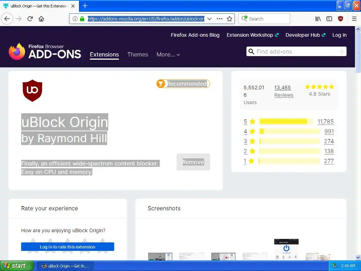The image size is (361, 271).
Task: Reload the current page
Action: click(x=30, y=19)
